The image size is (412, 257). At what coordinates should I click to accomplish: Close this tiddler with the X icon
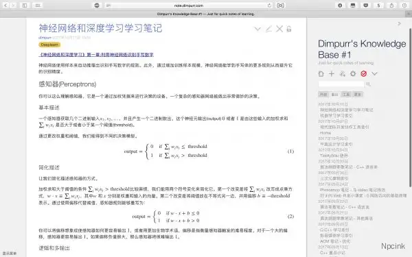tap(279, 29)
